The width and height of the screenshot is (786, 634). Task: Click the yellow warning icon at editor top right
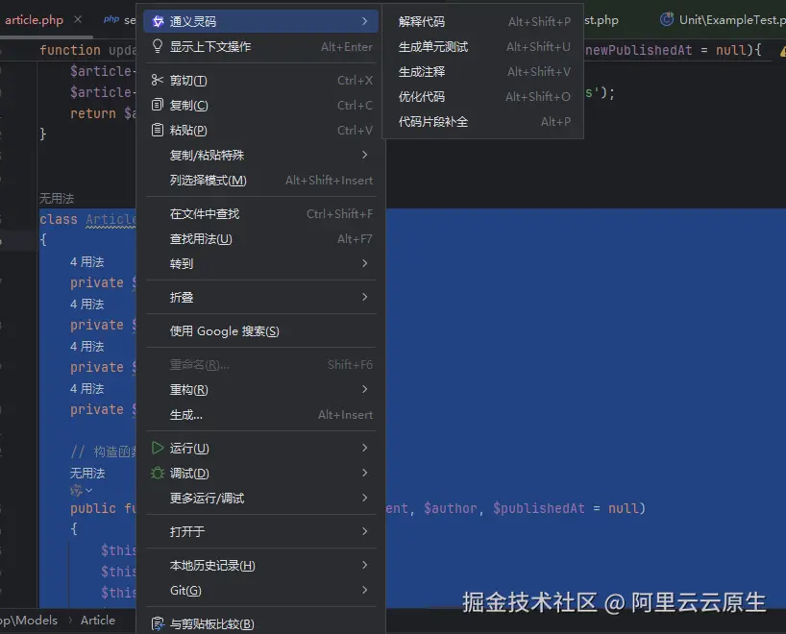782,51
